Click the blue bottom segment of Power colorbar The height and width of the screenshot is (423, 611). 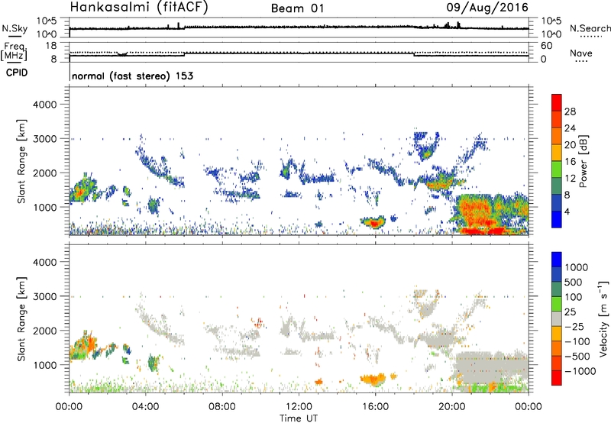(x=557, y=219)
